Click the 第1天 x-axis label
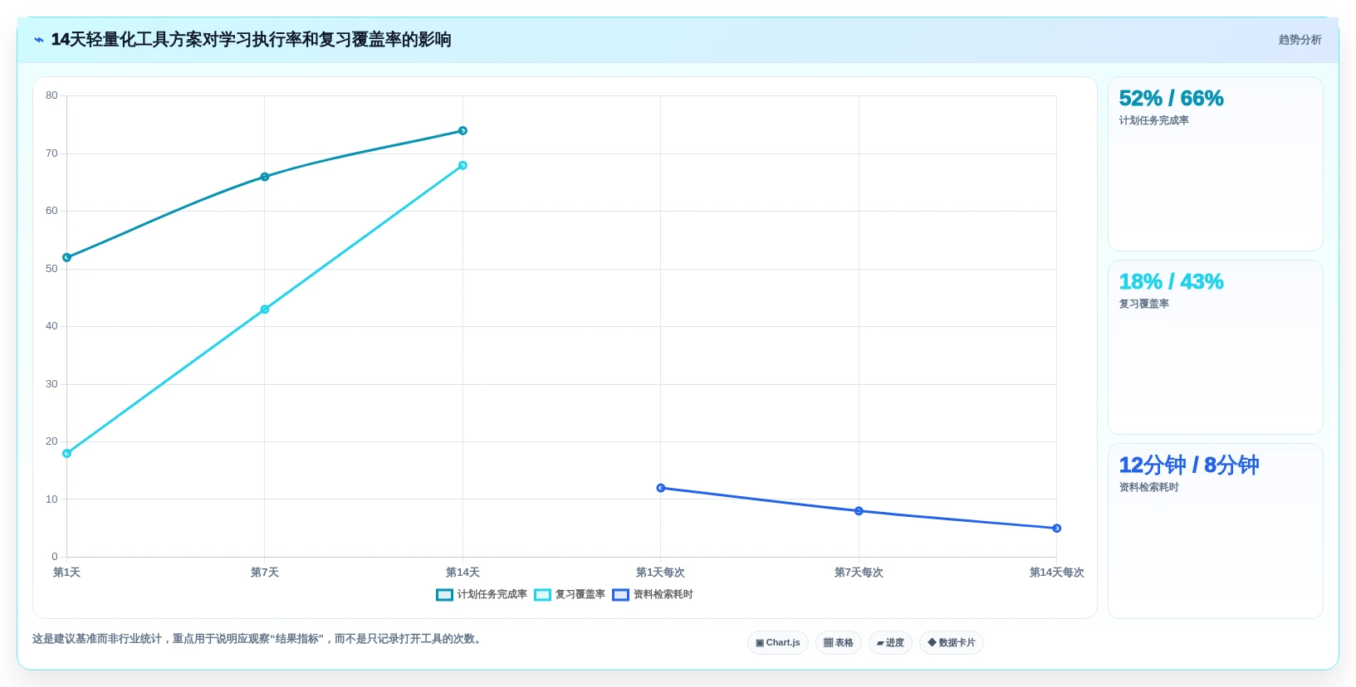 [67, 572]
